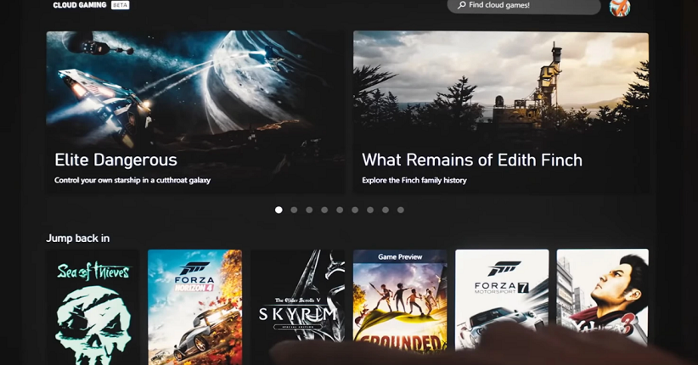Image resolution: width=698 pixels, height=365 pixels.
Task: Go to the eighth carousel page dot
Action: (386, 210)
